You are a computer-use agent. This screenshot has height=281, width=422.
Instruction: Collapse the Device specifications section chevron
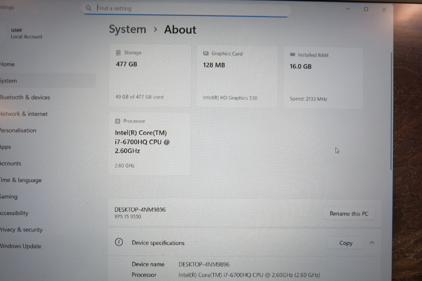point(372,243)
